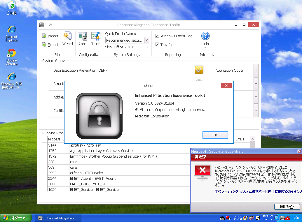This screenshot has height=222, width=302.
Task: Collapse the ribbon with the up caret
Action: coord(51,25)
